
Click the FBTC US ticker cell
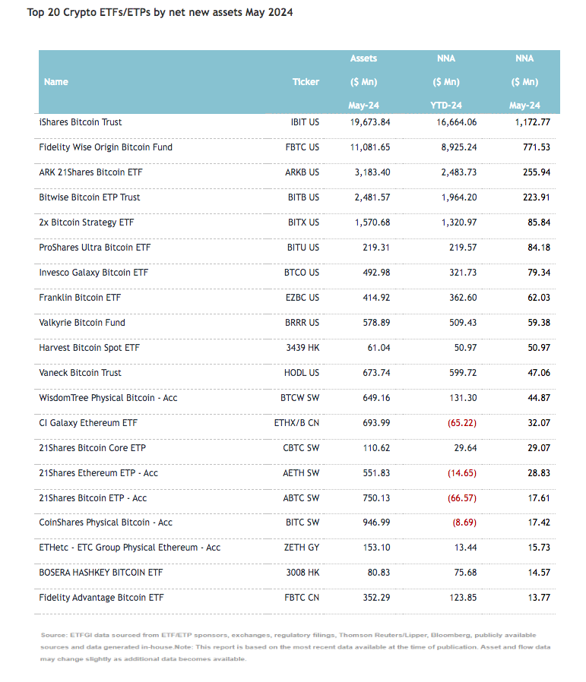click(x=303, y=147)
